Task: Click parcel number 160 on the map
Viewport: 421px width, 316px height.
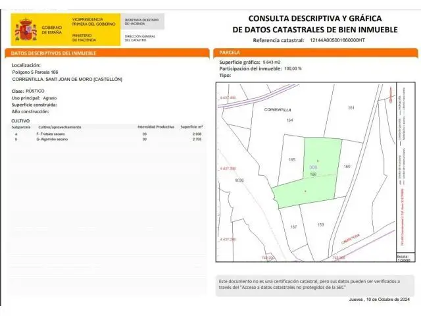Action: pyautogui.click(x=347, y=167)
